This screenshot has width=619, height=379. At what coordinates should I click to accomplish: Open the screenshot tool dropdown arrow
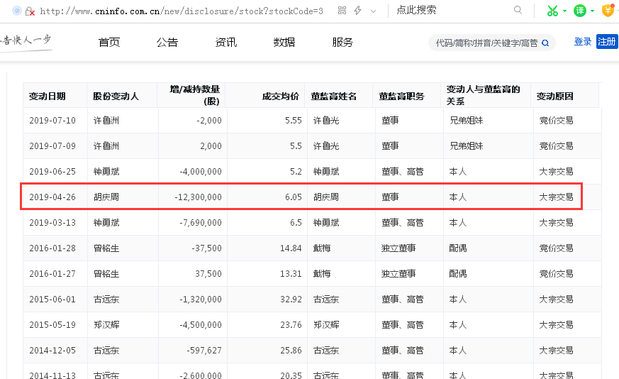point(564,11)
